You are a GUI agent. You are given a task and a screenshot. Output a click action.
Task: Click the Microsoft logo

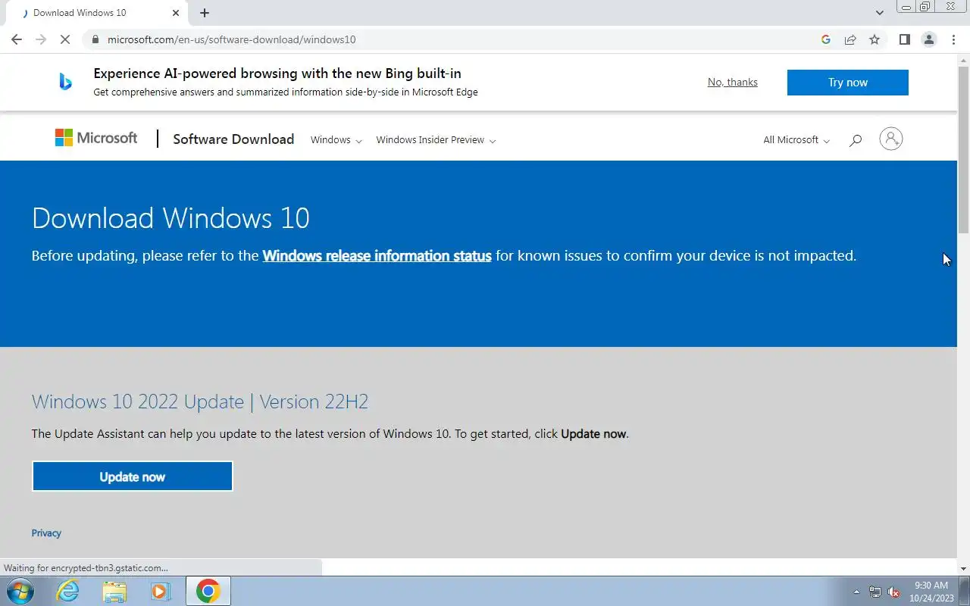pos(96,138)
